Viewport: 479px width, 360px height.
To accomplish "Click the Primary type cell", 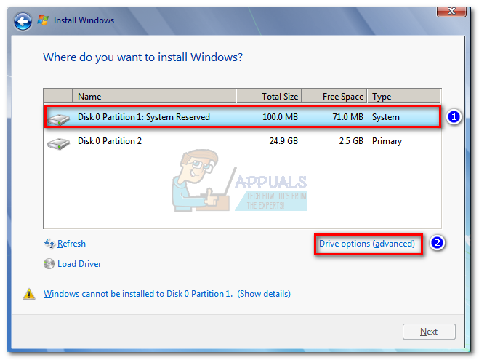I will point(387,141).
